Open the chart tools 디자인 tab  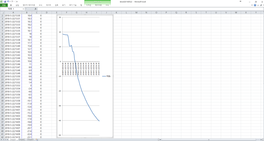click(89, 5)
